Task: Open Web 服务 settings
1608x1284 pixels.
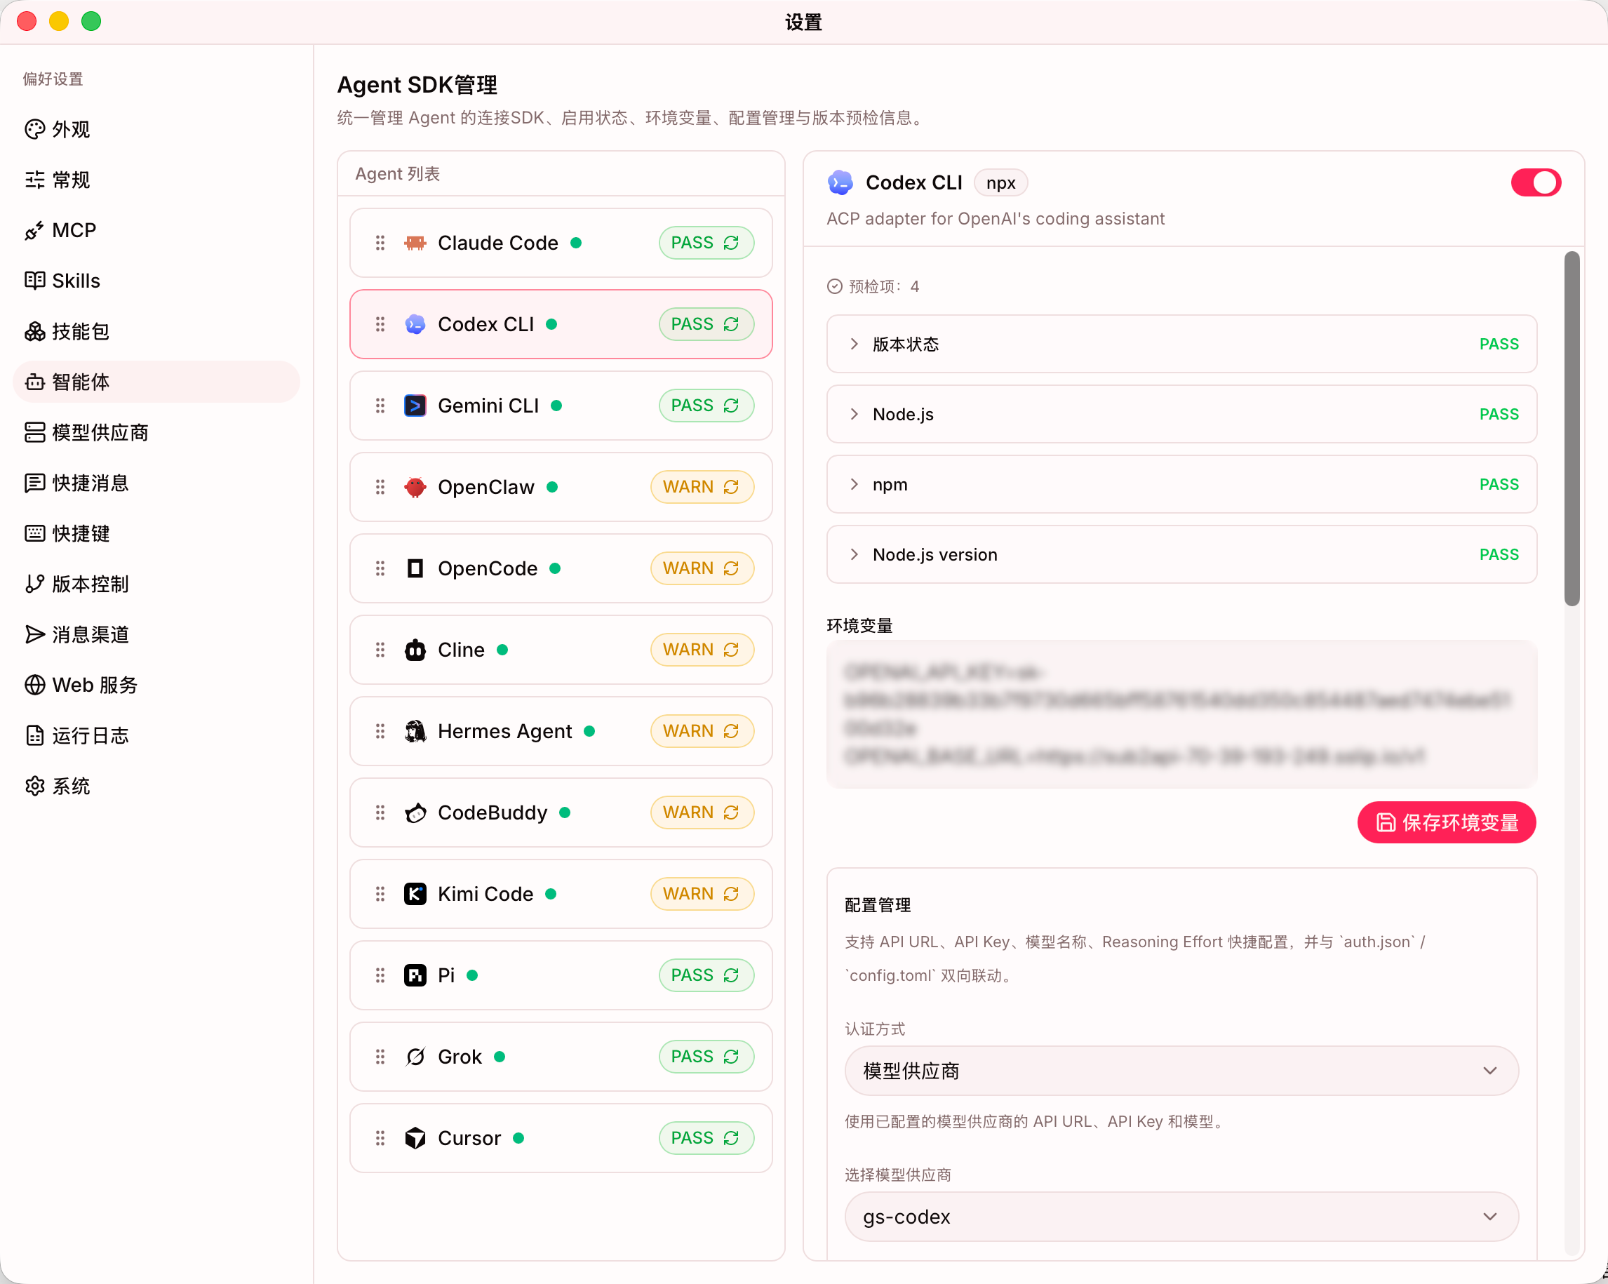Action: [156, 685]
